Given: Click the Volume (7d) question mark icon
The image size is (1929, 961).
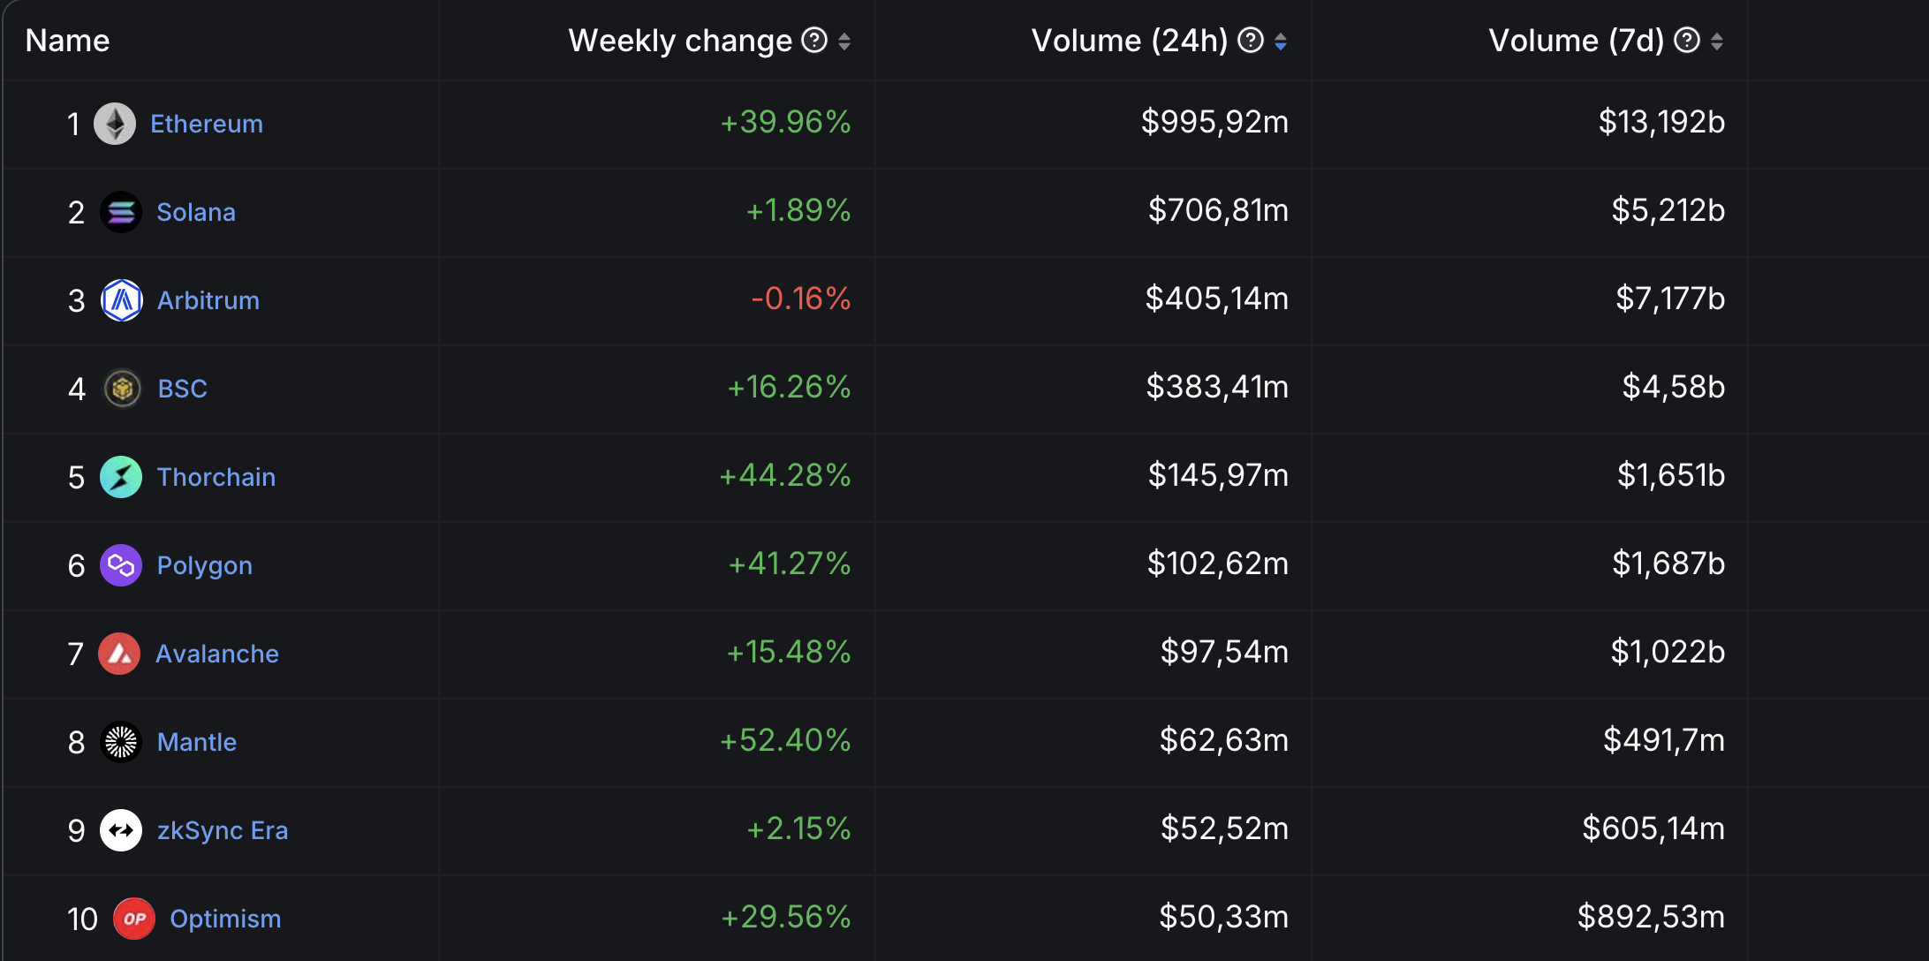Looking at the screenshot, I should pyautogui.click(x=1686, y=41).
